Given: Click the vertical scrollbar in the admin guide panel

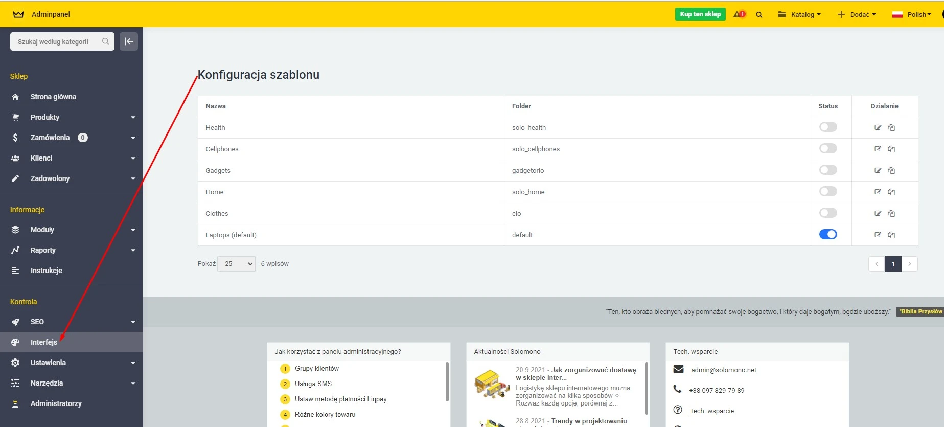Looking at the screenshot, I should (x=447, y=381).
